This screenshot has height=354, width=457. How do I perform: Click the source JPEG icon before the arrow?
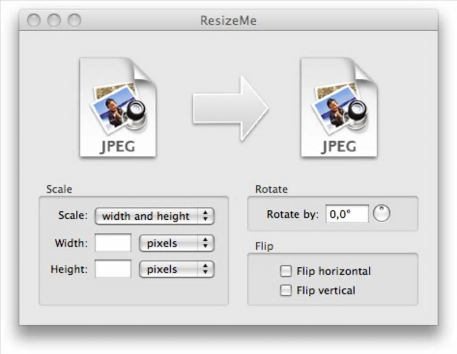pyautogui.click(x=117, y=107)
